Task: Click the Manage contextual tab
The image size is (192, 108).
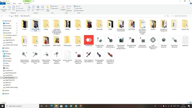Action: [x=27, y=1]
